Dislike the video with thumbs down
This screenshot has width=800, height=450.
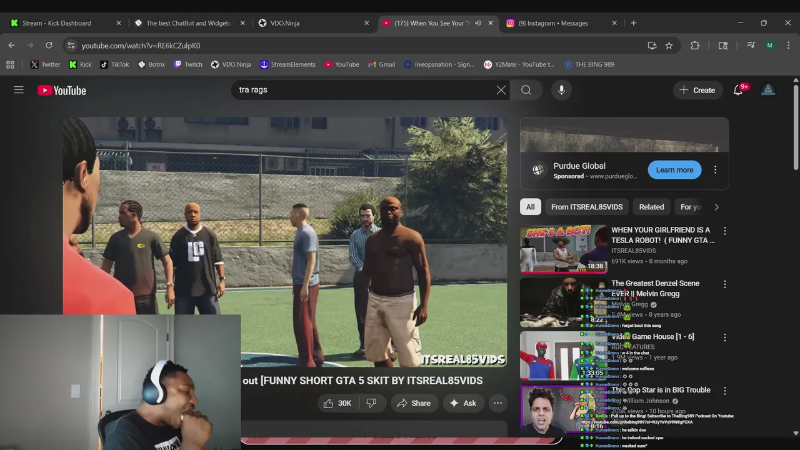pos(371,403)
